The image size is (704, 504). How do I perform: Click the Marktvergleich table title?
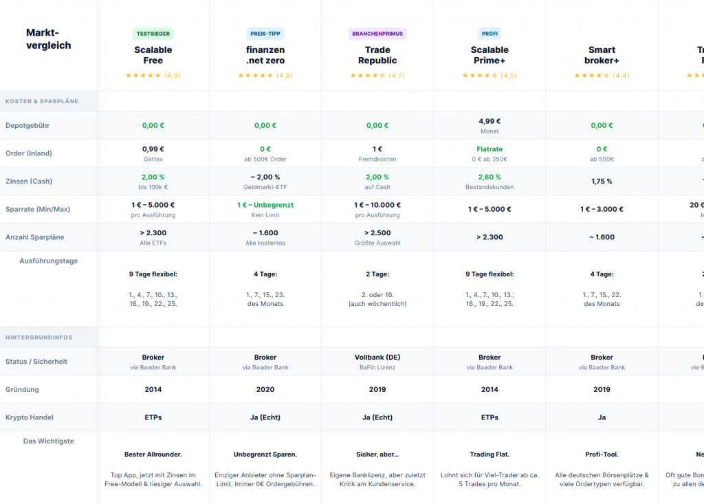pyautogui.click(x=48, y=39)
